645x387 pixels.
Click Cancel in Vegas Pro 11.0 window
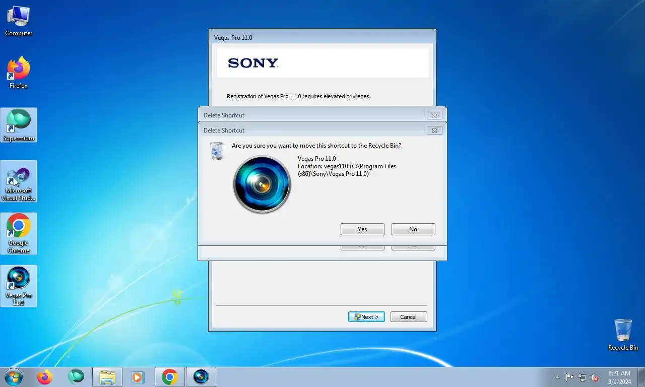click(x=409, y=317)
